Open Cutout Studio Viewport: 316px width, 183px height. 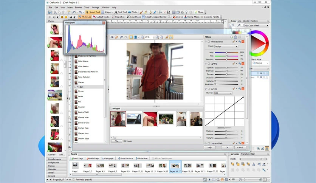click(101, 17)
